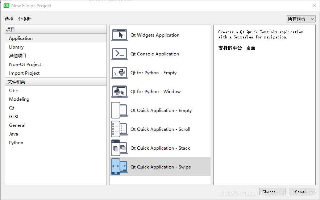Screen dimensions: 320x200
Task: Click the Qt for Python Window icon
Action: click(x=120, y=92)
